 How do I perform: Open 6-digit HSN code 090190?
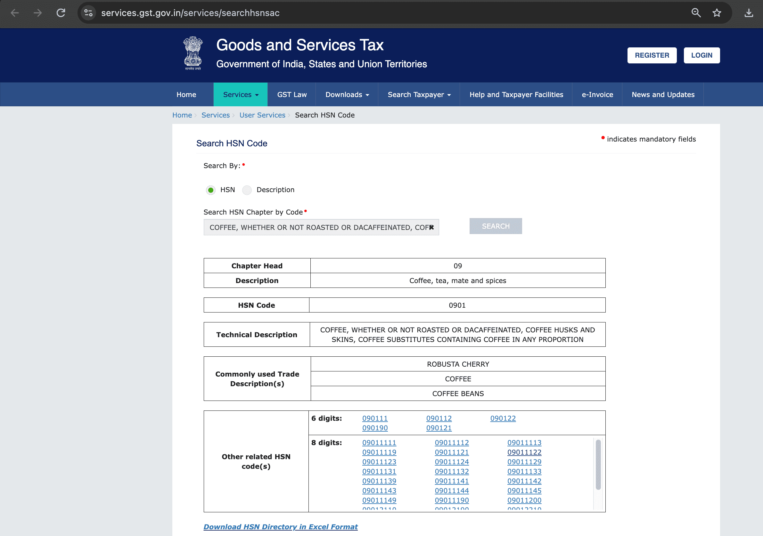[x=375, y=428]
